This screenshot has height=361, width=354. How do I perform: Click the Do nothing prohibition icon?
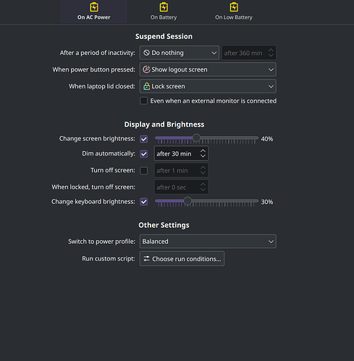click(x=146, y=53)
